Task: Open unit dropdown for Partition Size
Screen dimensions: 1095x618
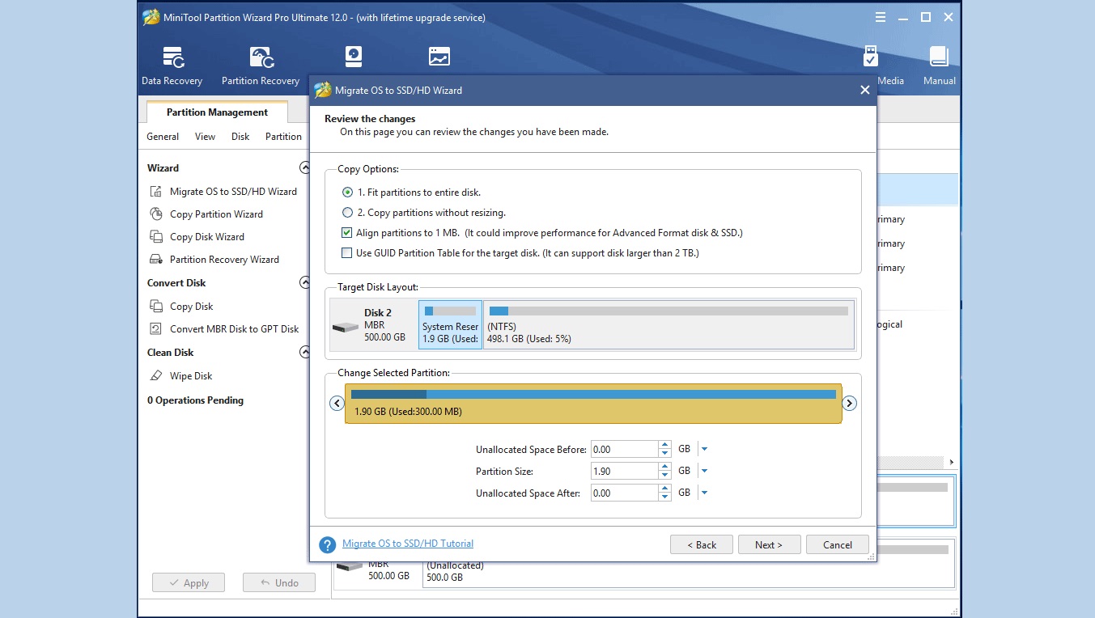Action: 704,471
